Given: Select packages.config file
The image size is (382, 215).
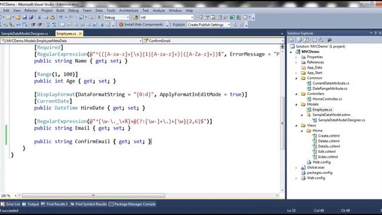Looking at the screenshot, I should coord(320,173).
